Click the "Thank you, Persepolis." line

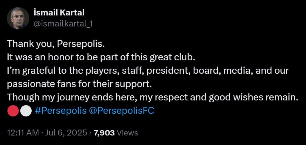point(56,44)
